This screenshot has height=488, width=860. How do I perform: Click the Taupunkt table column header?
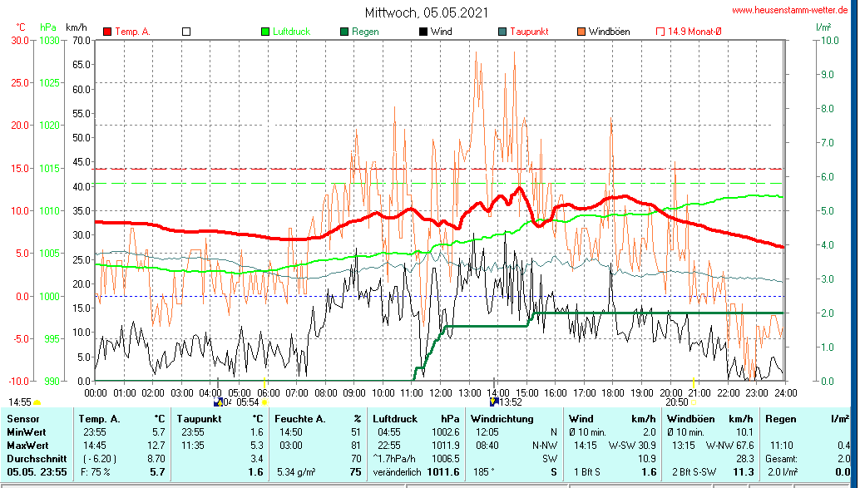click(199, 419)
